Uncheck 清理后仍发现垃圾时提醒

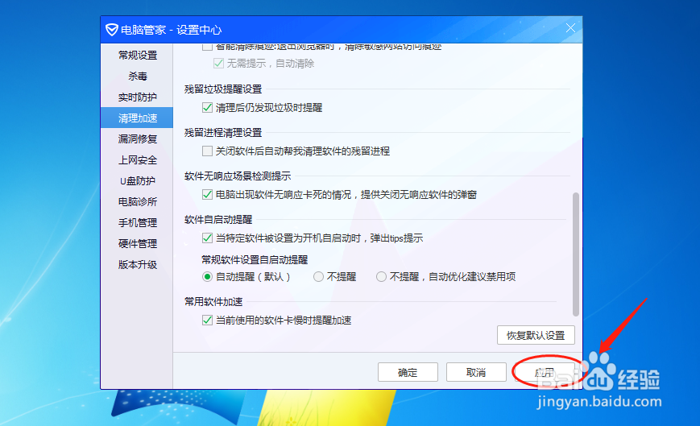point(207,107)
